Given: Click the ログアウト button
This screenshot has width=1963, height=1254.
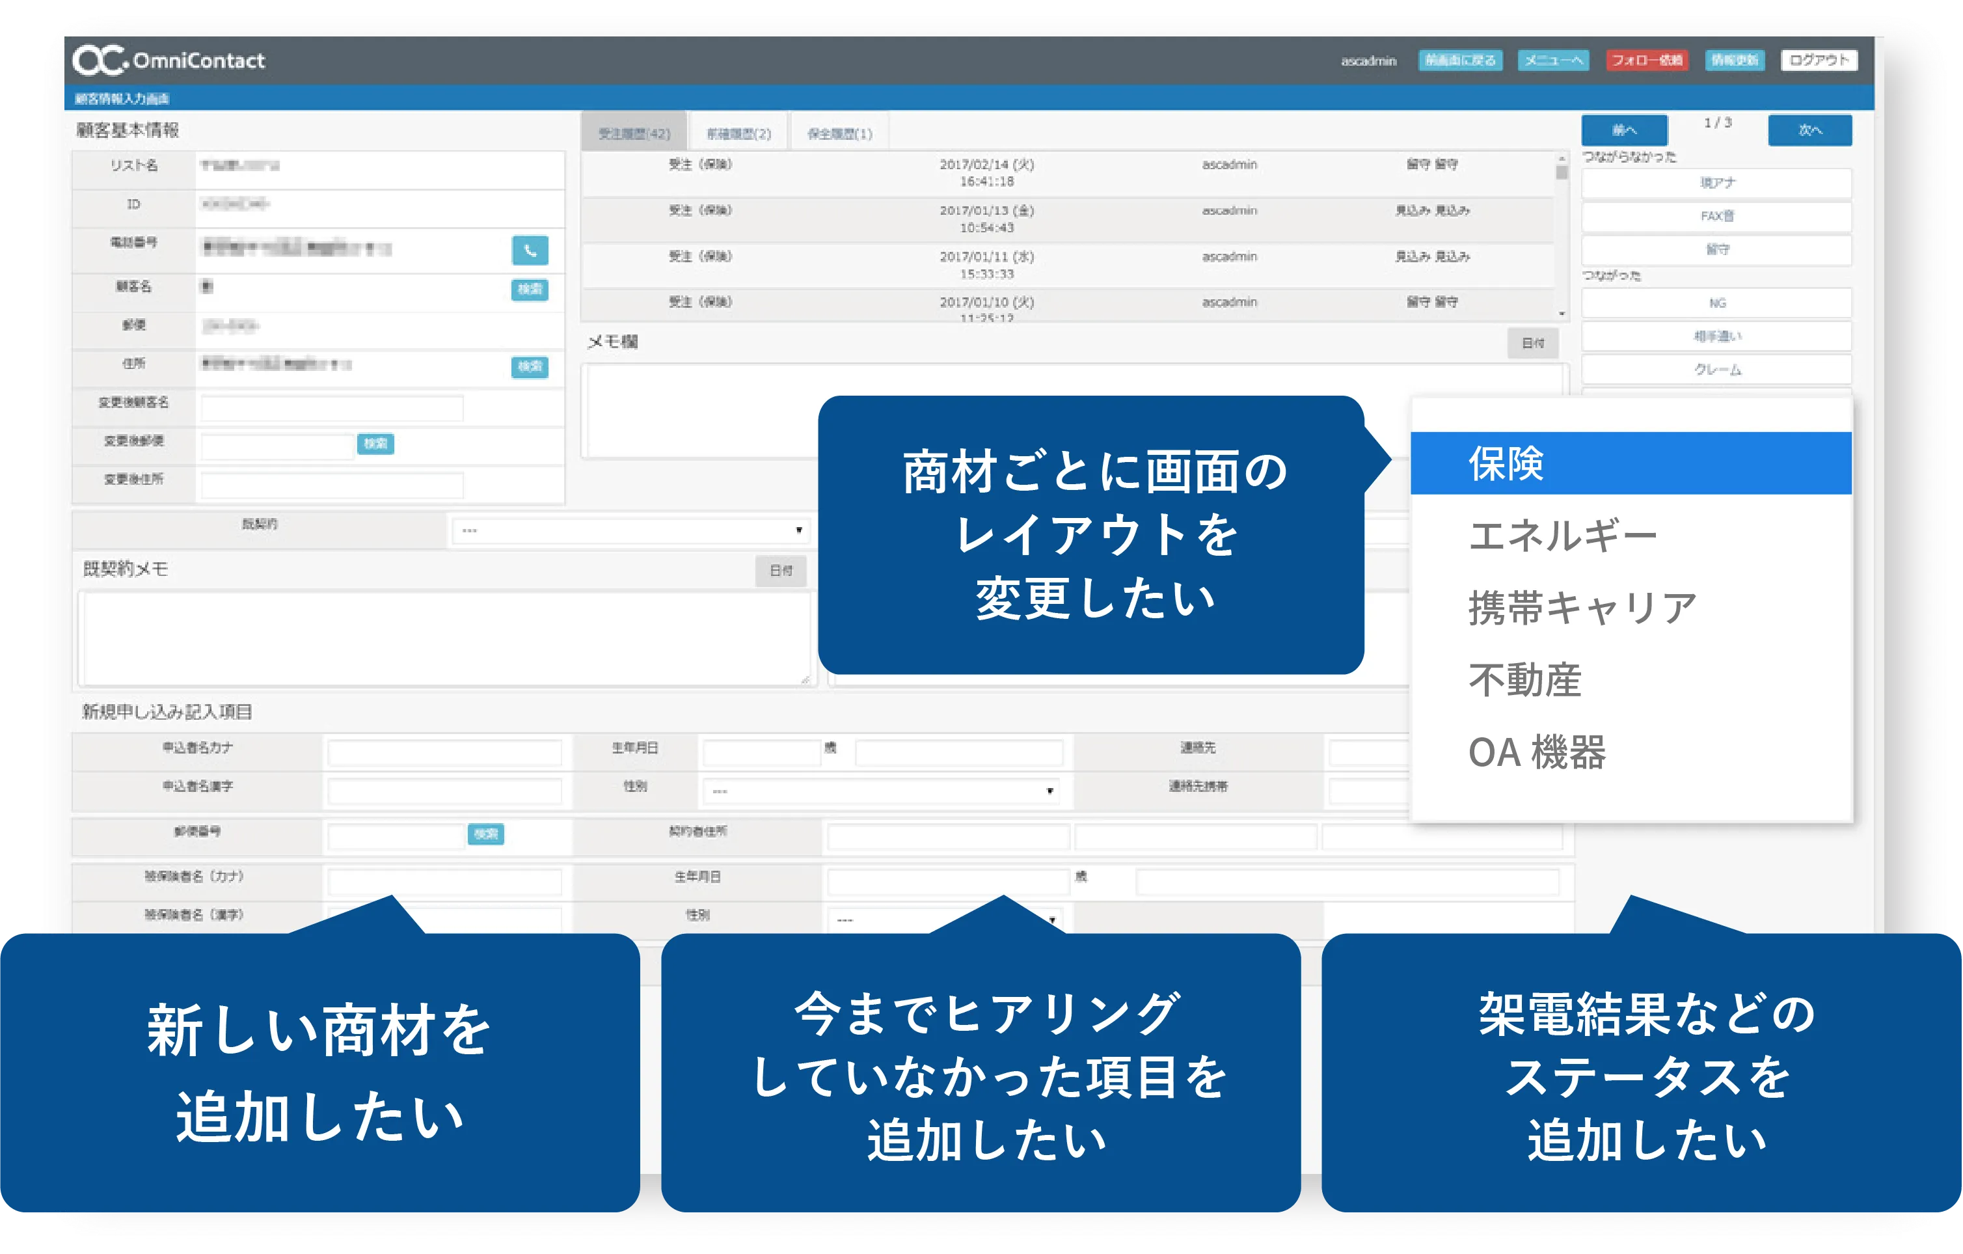Looking at the screenshot, I should pyautogui.click(x=1819, y=61).
